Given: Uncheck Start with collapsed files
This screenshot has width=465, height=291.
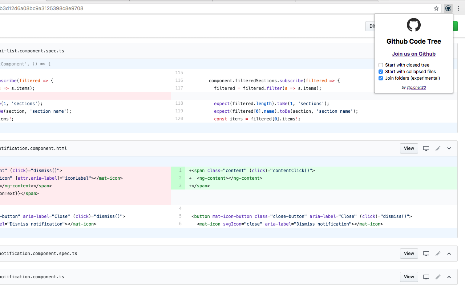Looking at the screenshot, I should (381, 72).
